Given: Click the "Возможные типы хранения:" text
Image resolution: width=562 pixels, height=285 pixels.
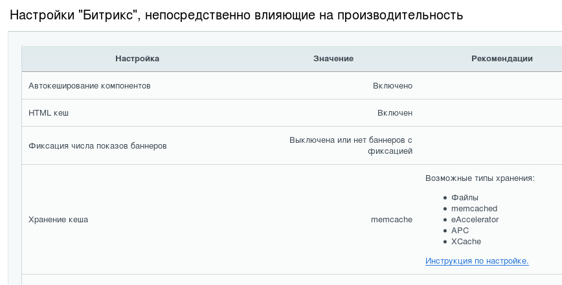Looking at the screenshot, I should [479, 178].
